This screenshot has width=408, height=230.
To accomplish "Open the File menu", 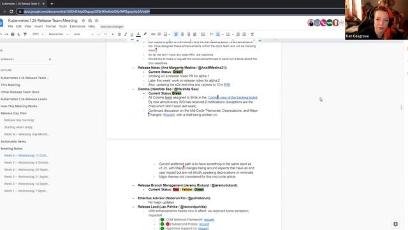I will [x=10, y=26].
